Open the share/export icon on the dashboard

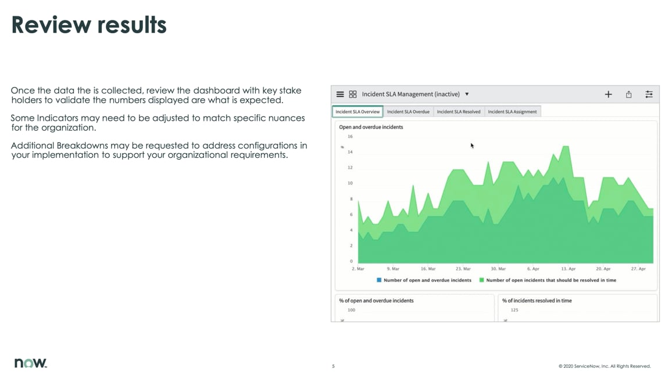click(x=628, y=93)
